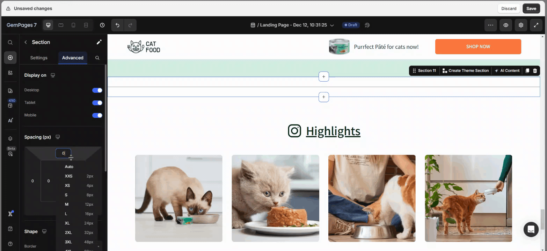Click the top margin input field
The image size is (547, 251).
click(x=63, y=153)
